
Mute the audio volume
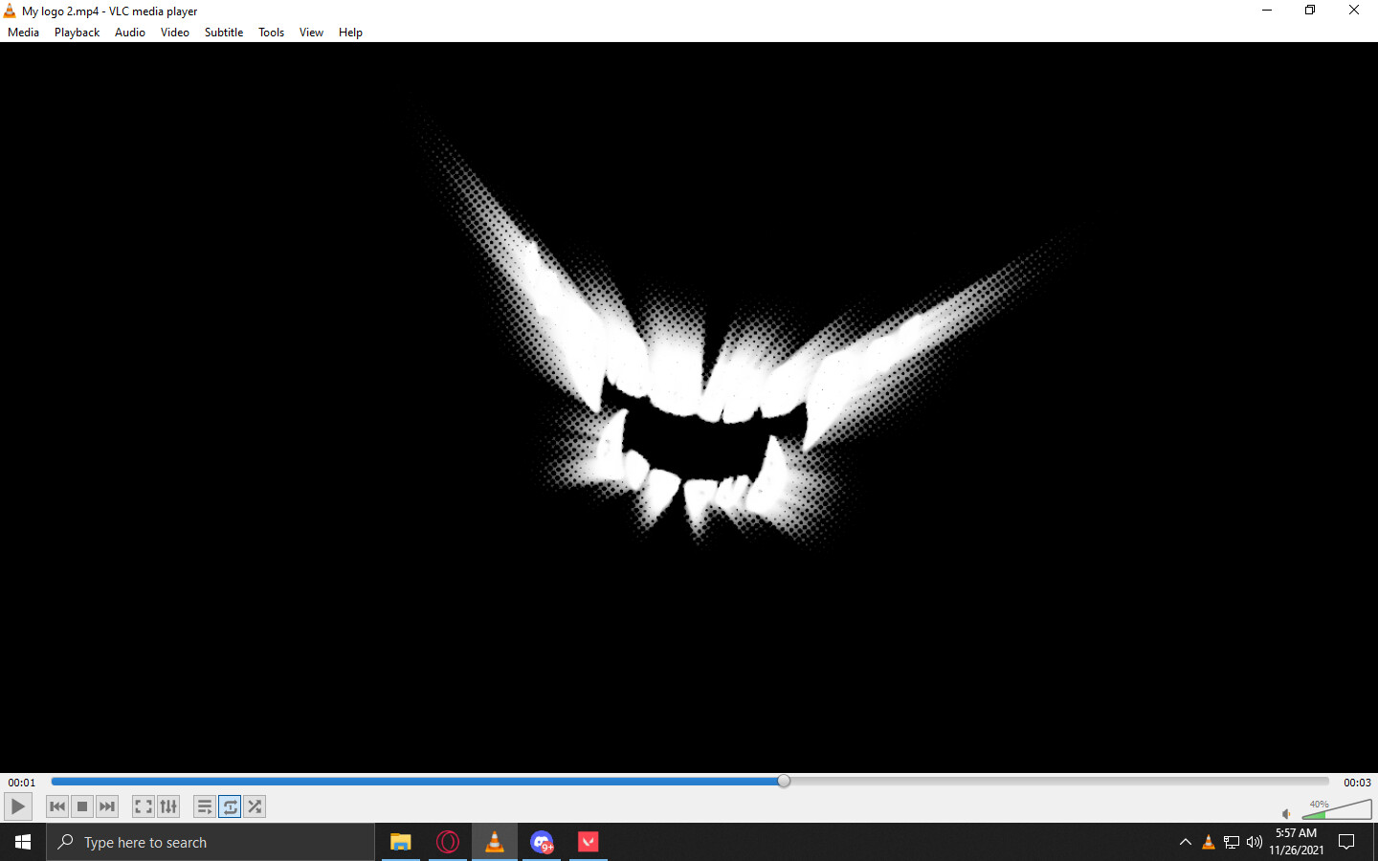(x=1285, y=814)
